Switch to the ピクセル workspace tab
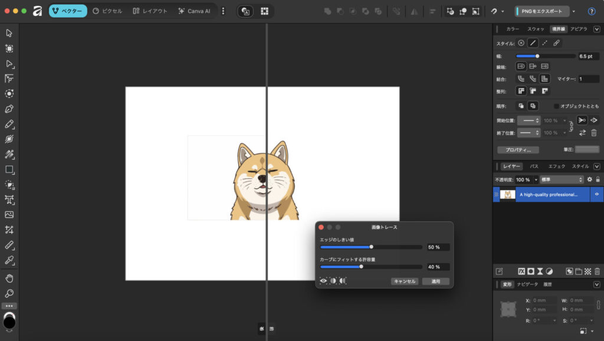Image resolution: width=604 pixels, height=341 pixels. 108,11
